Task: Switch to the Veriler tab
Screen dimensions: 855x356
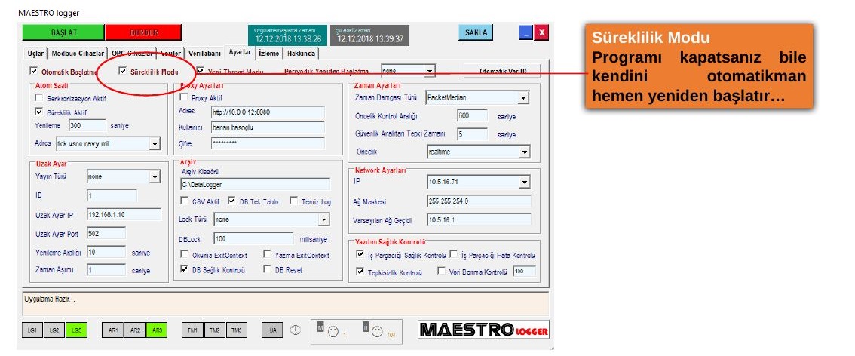Action: point(170,54)
